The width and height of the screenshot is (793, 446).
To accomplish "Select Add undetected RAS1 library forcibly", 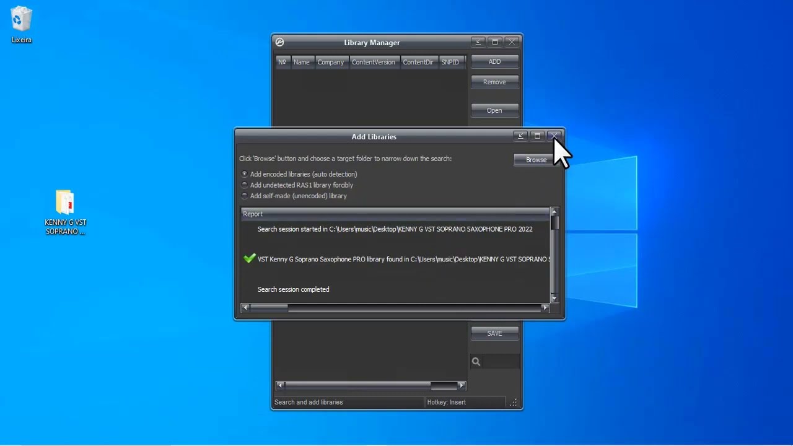I will pyautogui.click(x=297, y=185).
